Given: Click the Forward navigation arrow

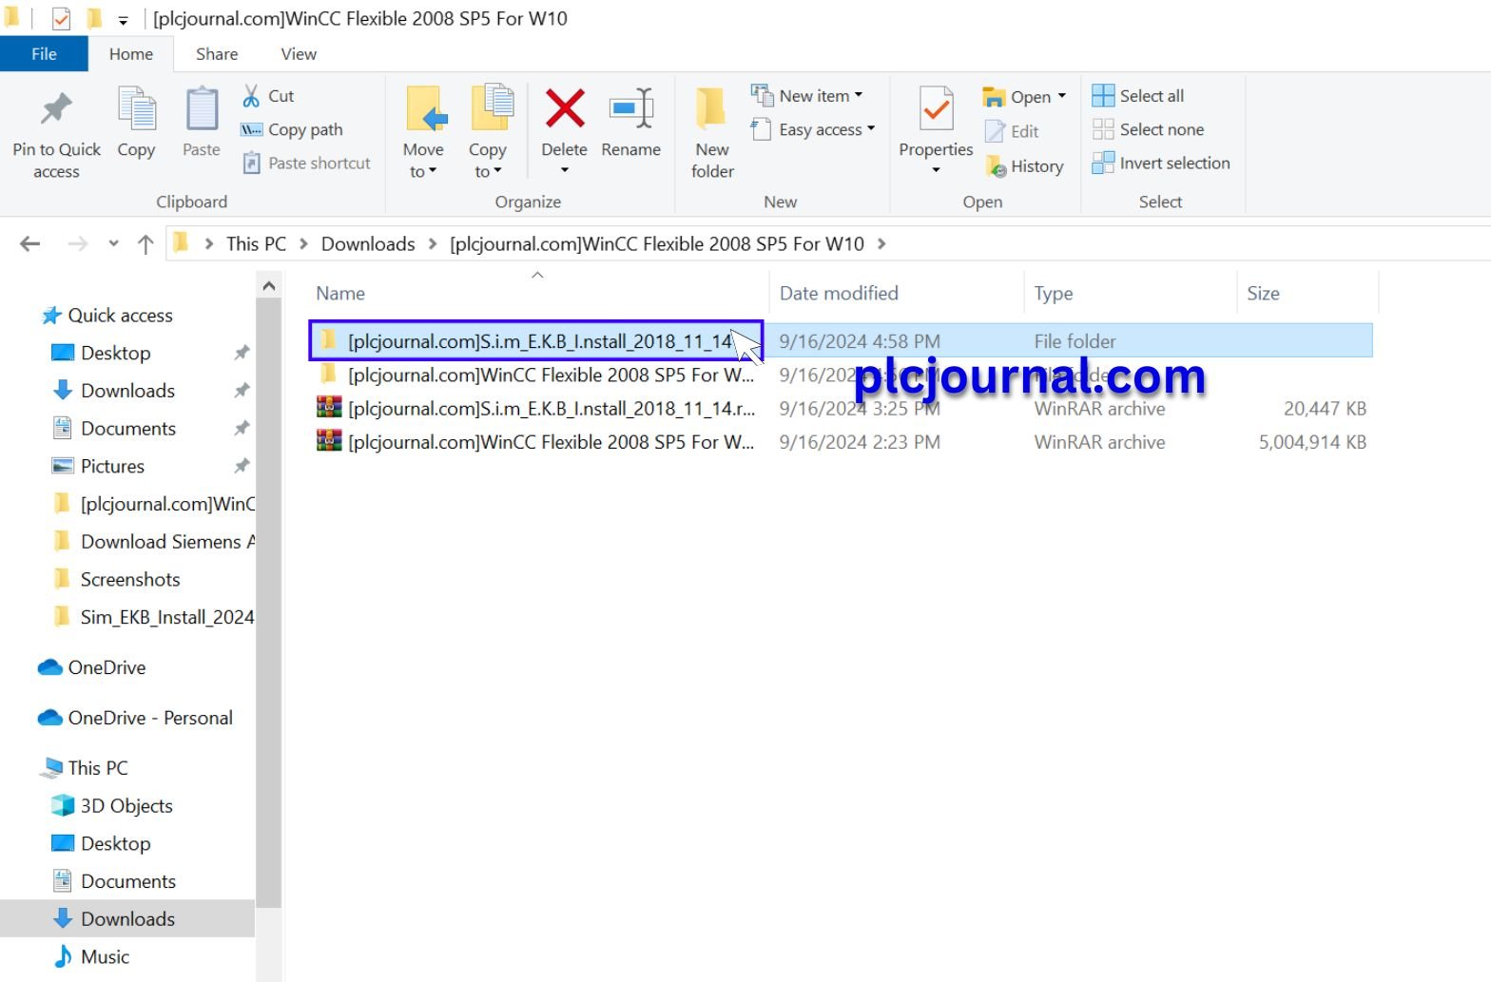Looking at the screenshot, I should pyautogui.click(x=77, y=244).
